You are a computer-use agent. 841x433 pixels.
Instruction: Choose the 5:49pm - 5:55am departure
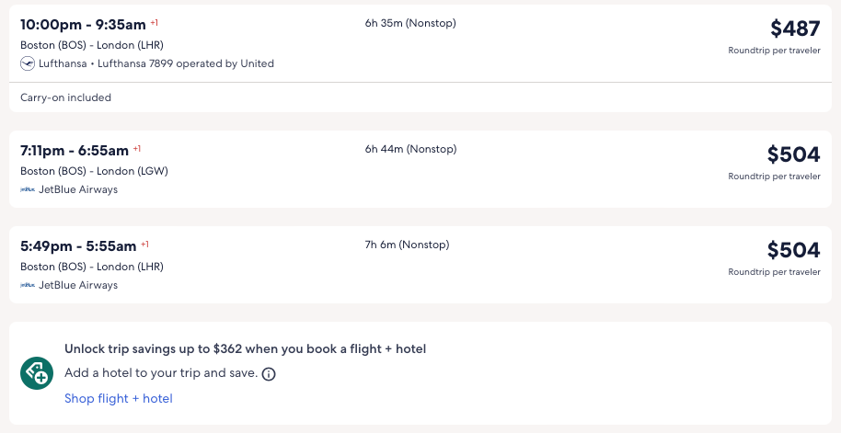[x=77, y=245]
